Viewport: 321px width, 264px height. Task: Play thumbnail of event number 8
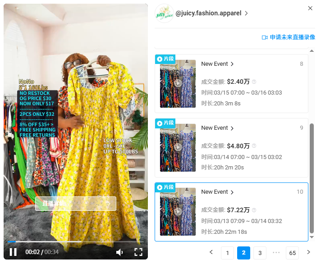click(178, 83)
